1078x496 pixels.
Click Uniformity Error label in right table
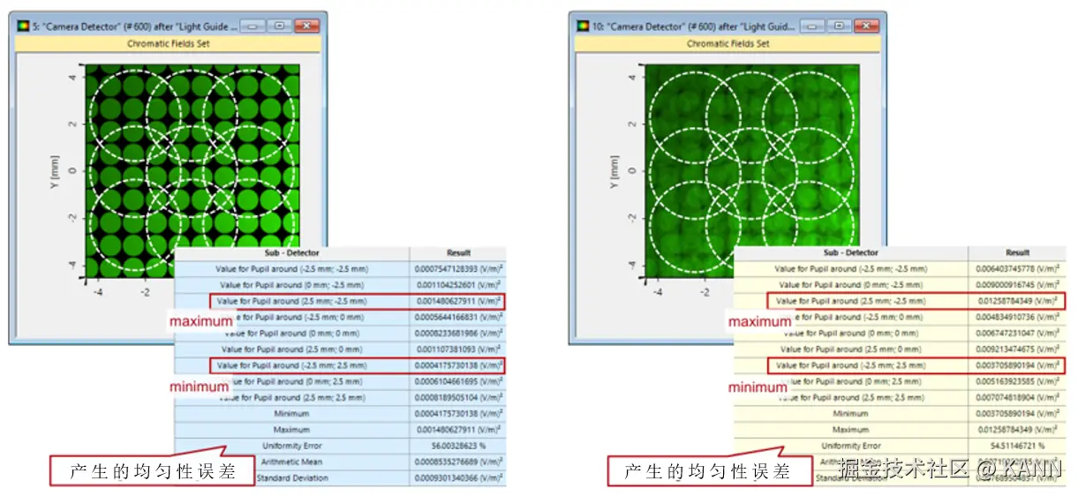point(851,446)
